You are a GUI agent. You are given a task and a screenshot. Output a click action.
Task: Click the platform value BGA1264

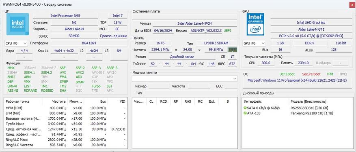pos(89,43)
